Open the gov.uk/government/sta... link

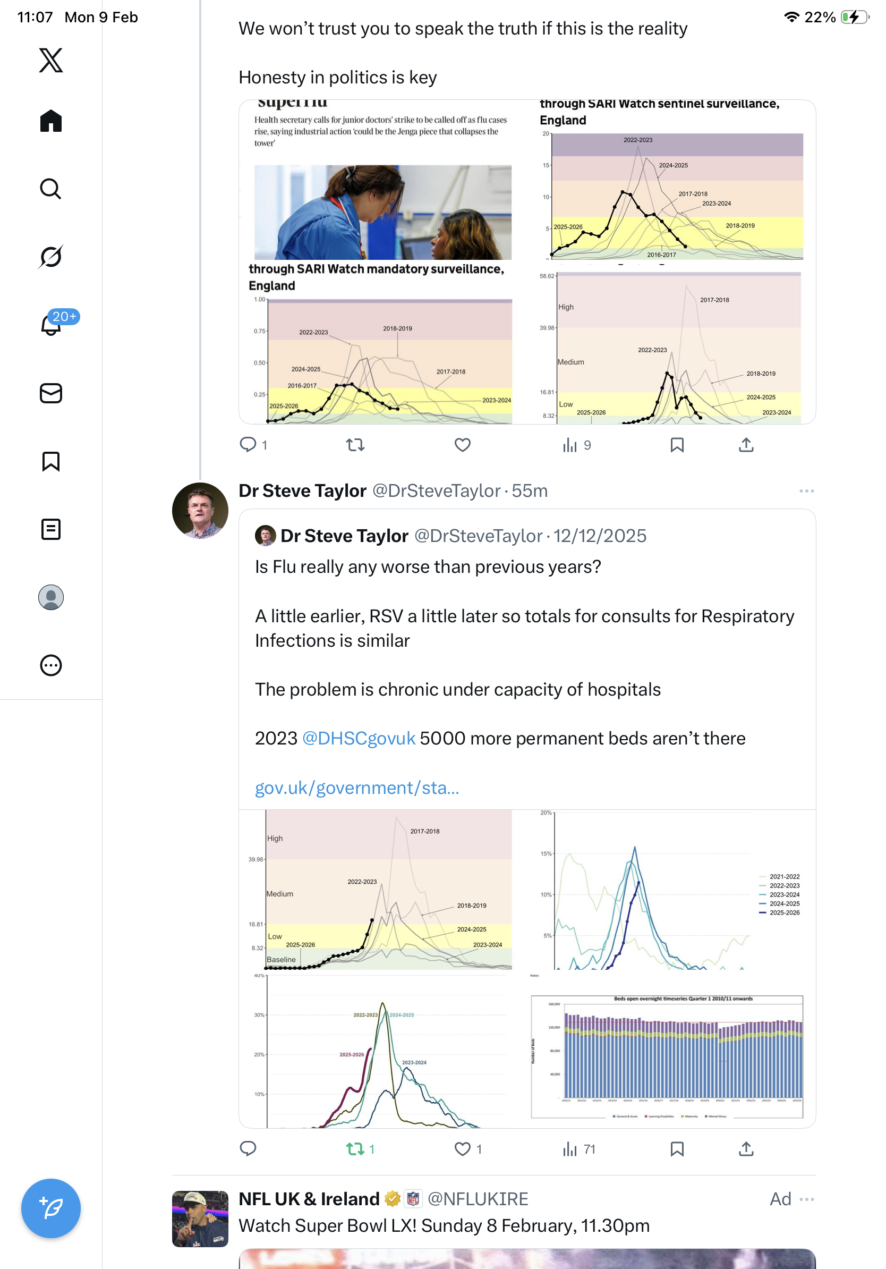point(357,787)
